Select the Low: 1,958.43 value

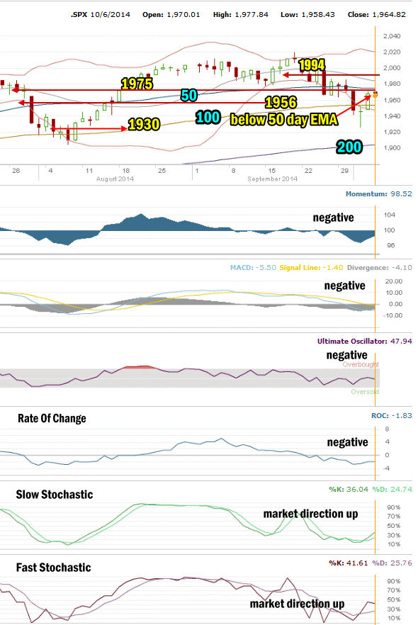[x=307, y=15]
